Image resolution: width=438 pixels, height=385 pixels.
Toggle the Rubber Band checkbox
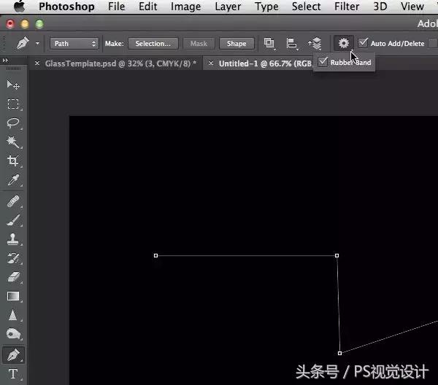(323, 62)
